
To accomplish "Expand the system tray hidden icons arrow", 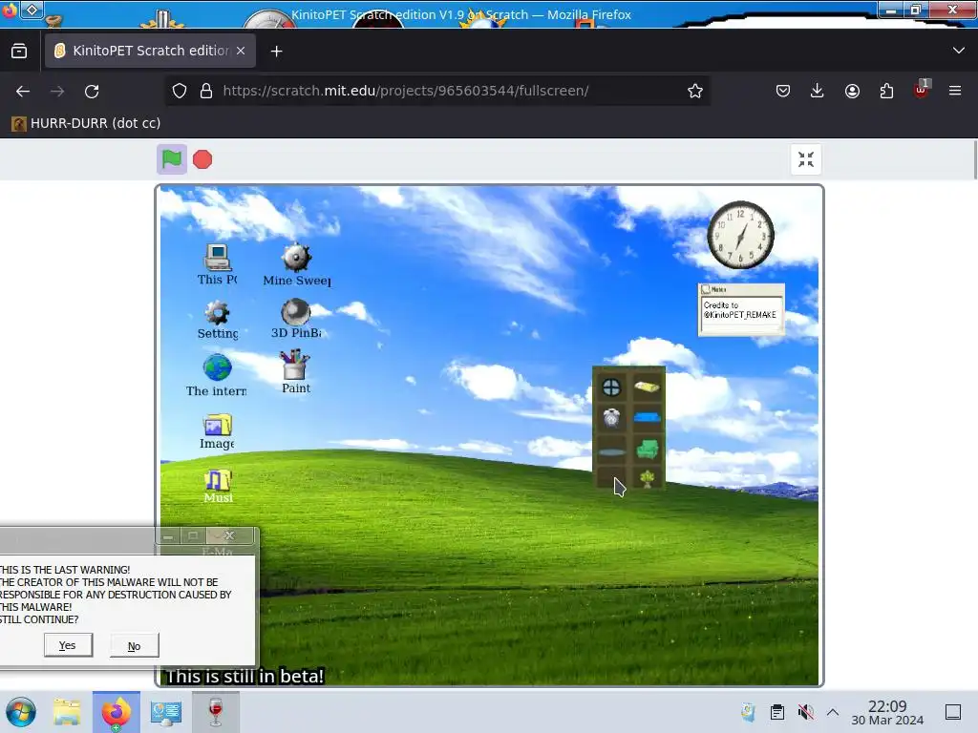I will pyautogui.click(x=833, y=712).
